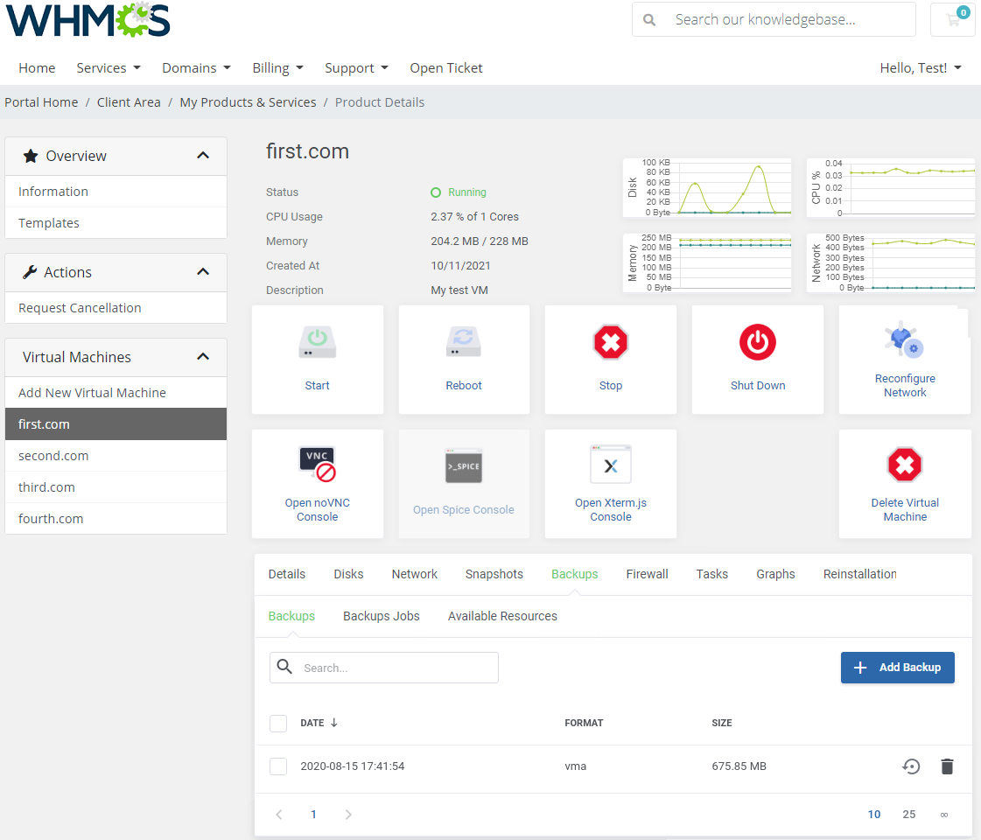This screenshot has width=981, height=840.
Task: Delete the 2020-08-15 backup via trash icon
Action: tap(947, 766)
